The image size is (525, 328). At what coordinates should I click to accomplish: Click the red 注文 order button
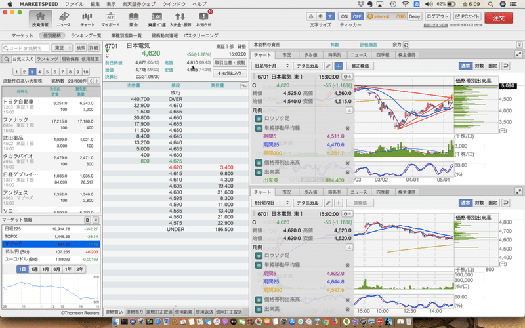pos(498,18)
